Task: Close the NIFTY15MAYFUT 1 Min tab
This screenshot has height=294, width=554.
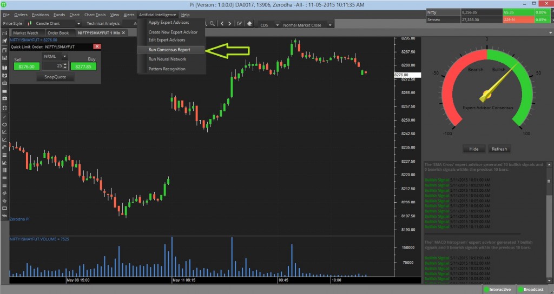Action: (123, 33)
